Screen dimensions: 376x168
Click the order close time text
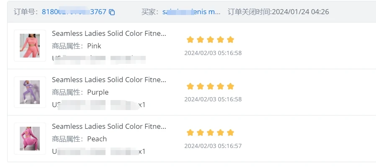click(x=278, y=12)
